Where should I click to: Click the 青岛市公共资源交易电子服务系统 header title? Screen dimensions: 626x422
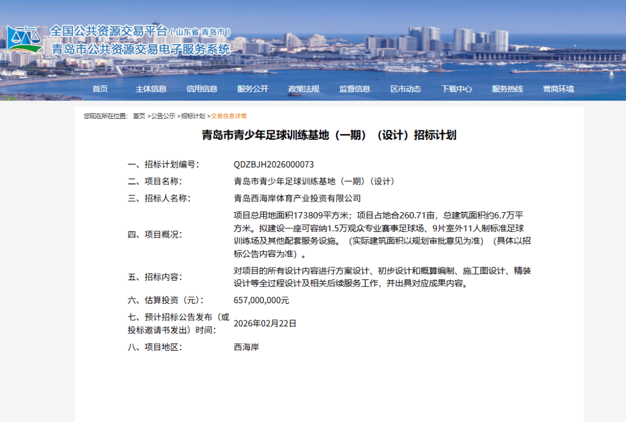pos(141,49)
